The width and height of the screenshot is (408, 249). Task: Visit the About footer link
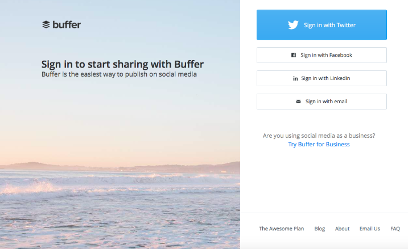coord(342,229)
